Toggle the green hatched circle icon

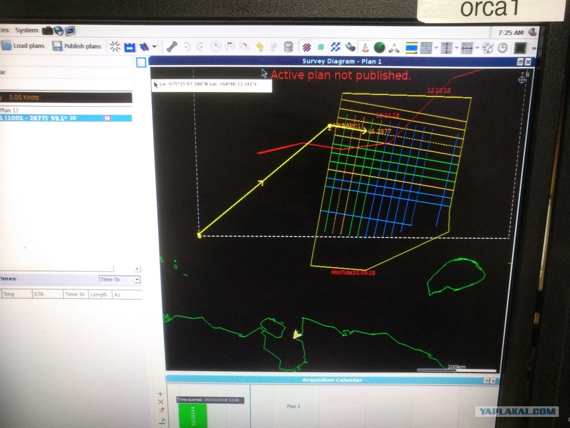tap(321, 47)
